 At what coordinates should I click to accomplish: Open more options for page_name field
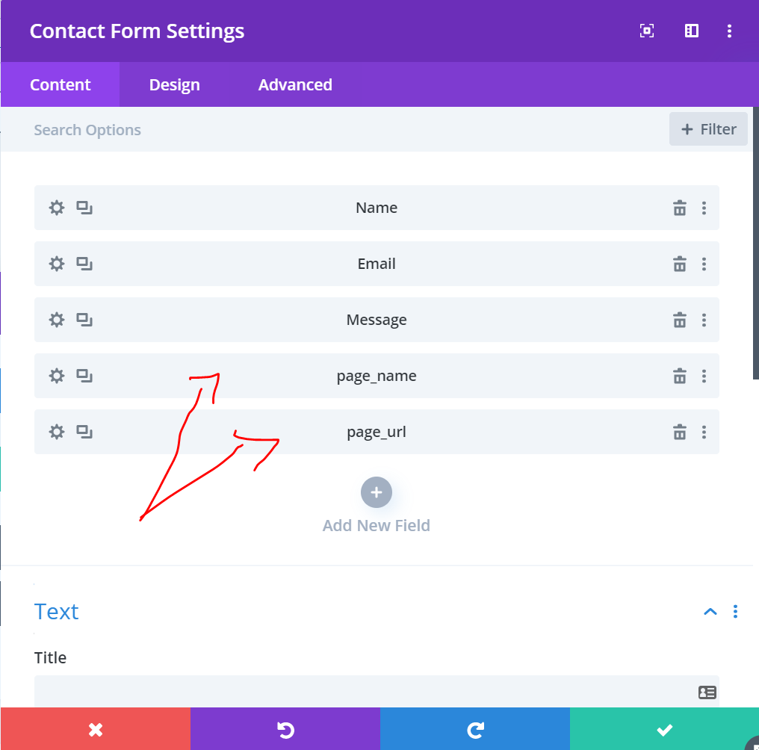[704, 376]
